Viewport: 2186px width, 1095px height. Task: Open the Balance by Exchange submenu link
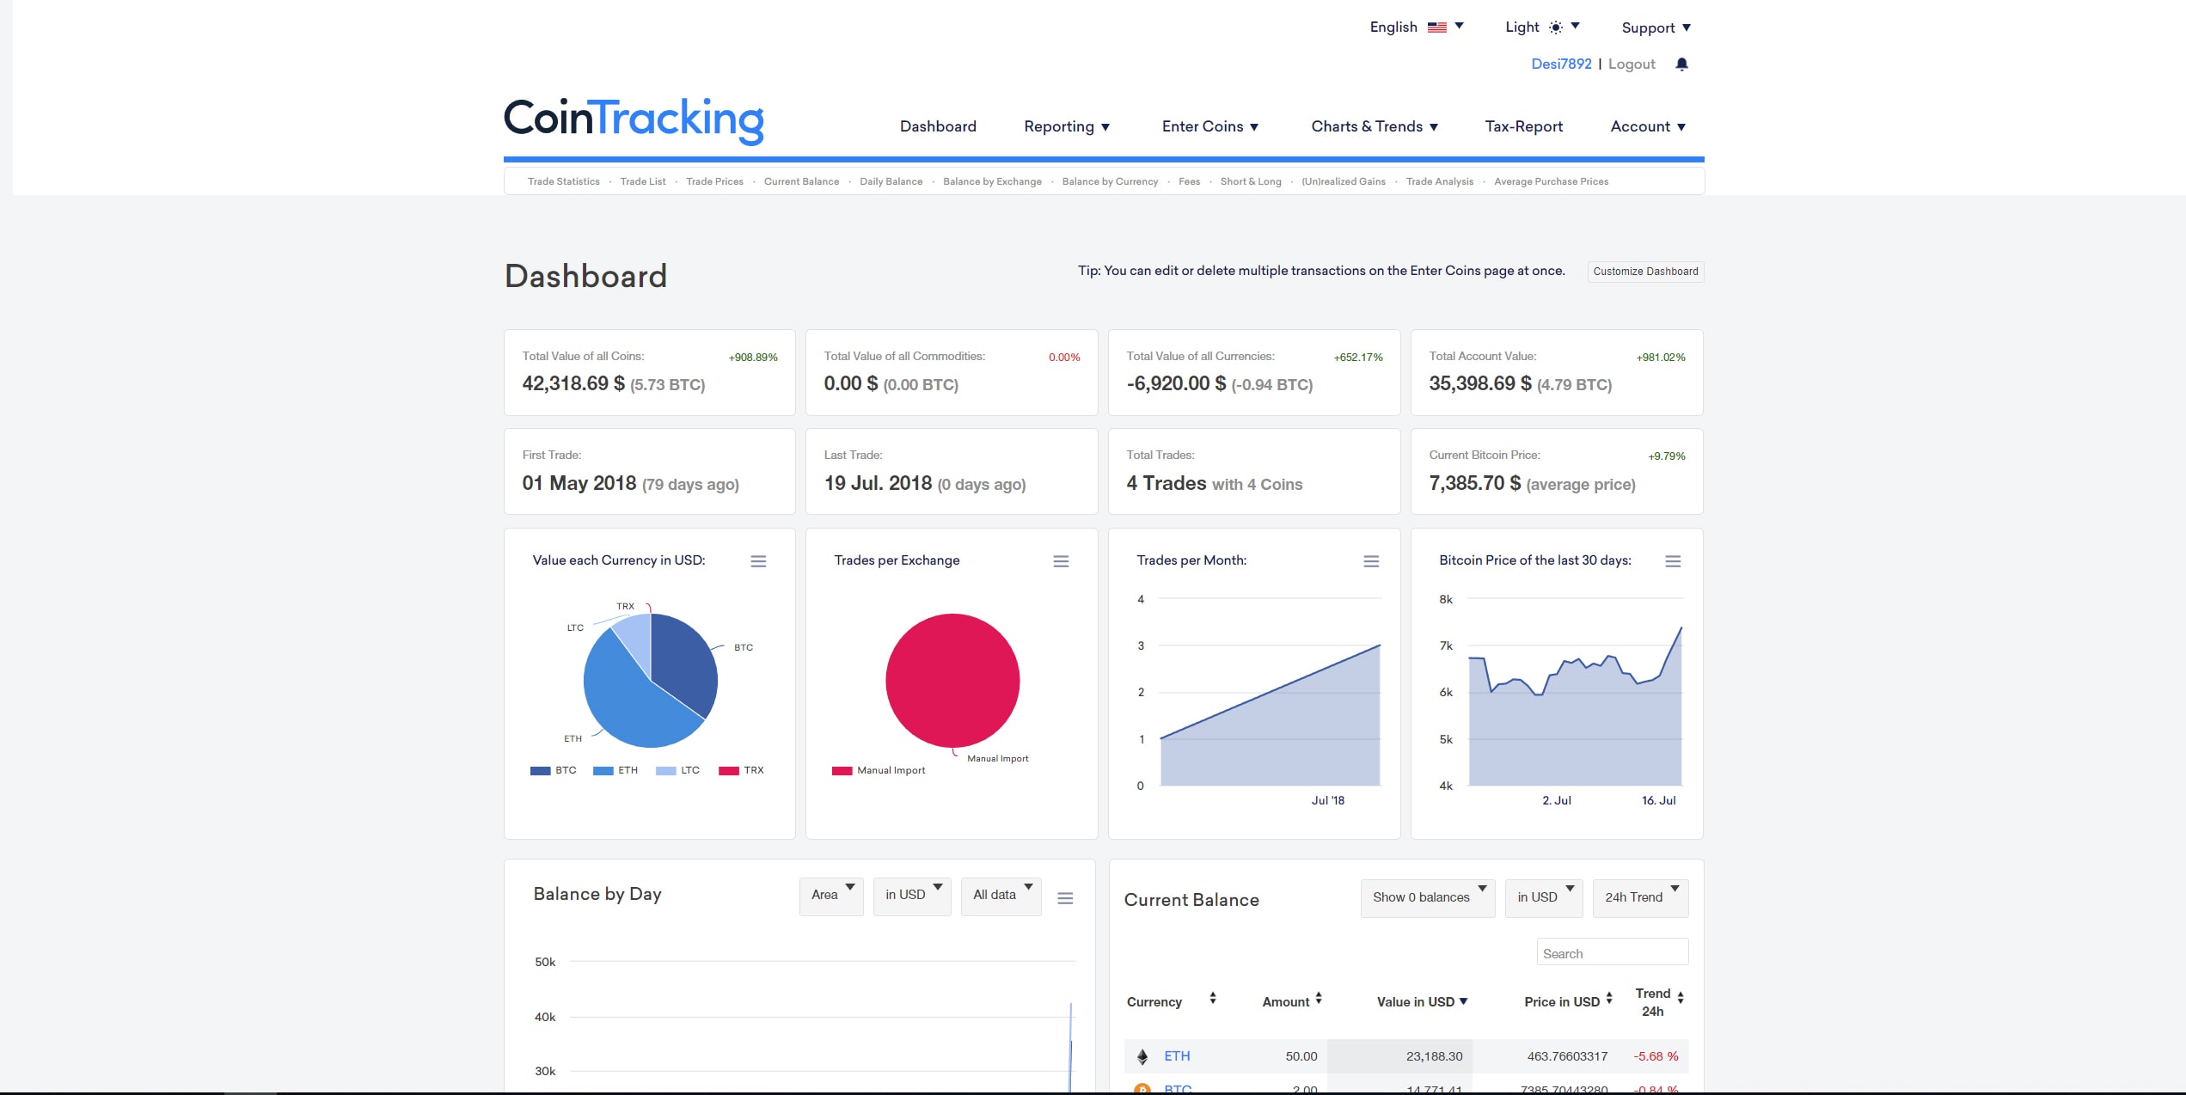click(992, 181)
